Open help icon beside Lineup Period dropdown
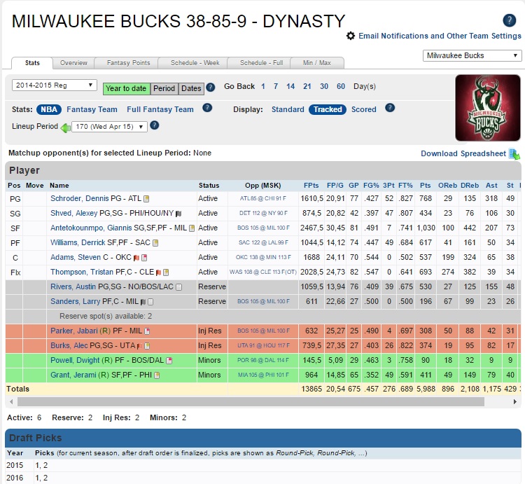525x484 pixels. (155, 125)
